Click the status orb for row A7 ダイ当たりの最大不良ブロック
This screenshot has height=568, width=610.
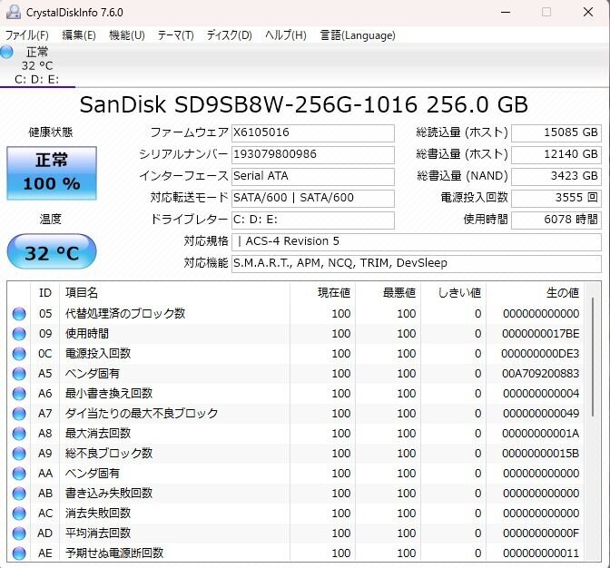coord(19,414)
